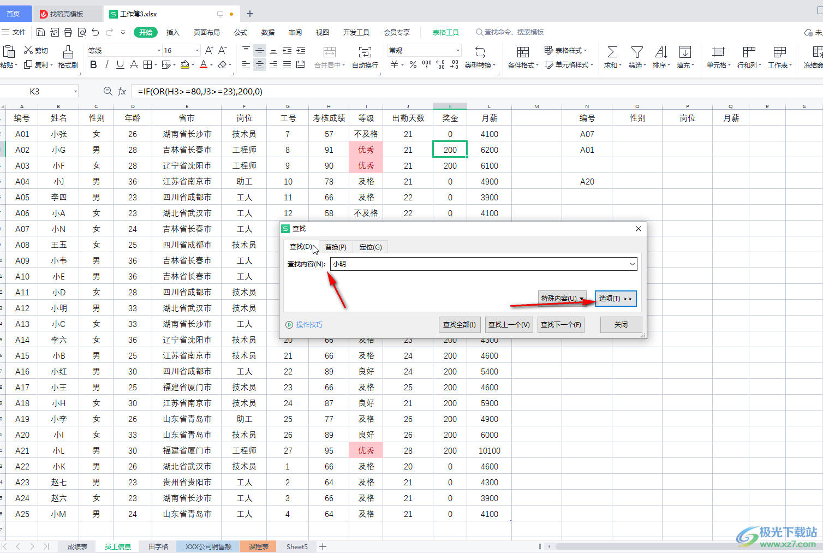Click the Conditional Formatting (条件格式) icon
Image resolution: width=823 pixels, height=553 pixels.
(x=523, y=52)
